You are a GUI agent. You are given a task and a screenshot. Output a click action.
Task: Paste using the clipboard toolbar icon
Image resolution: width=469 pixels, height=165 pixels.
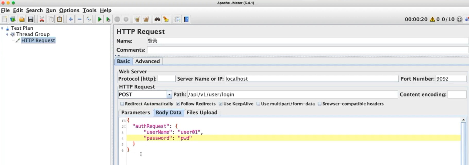[60, 19]
